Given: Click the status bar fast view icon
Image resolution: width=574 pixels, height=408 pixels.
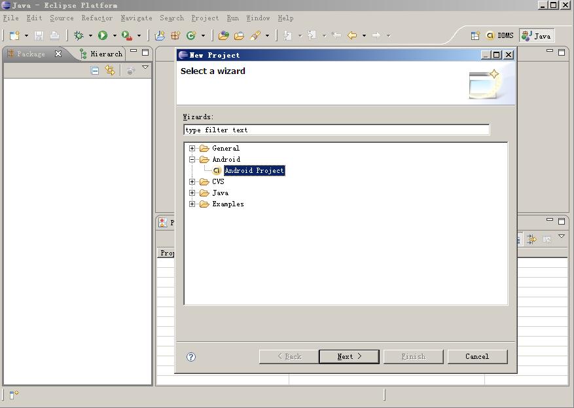Looking at the screenshot, I should coord(14,395).
